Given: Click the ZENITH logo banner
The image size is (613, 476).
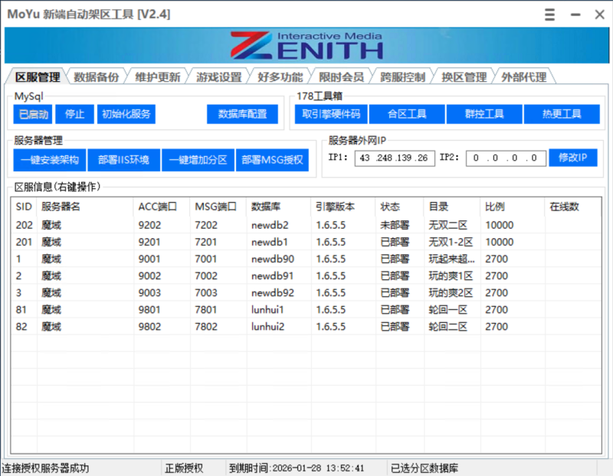Looking at the screenshot, I should pyautogui.click(x=306, y=44).
